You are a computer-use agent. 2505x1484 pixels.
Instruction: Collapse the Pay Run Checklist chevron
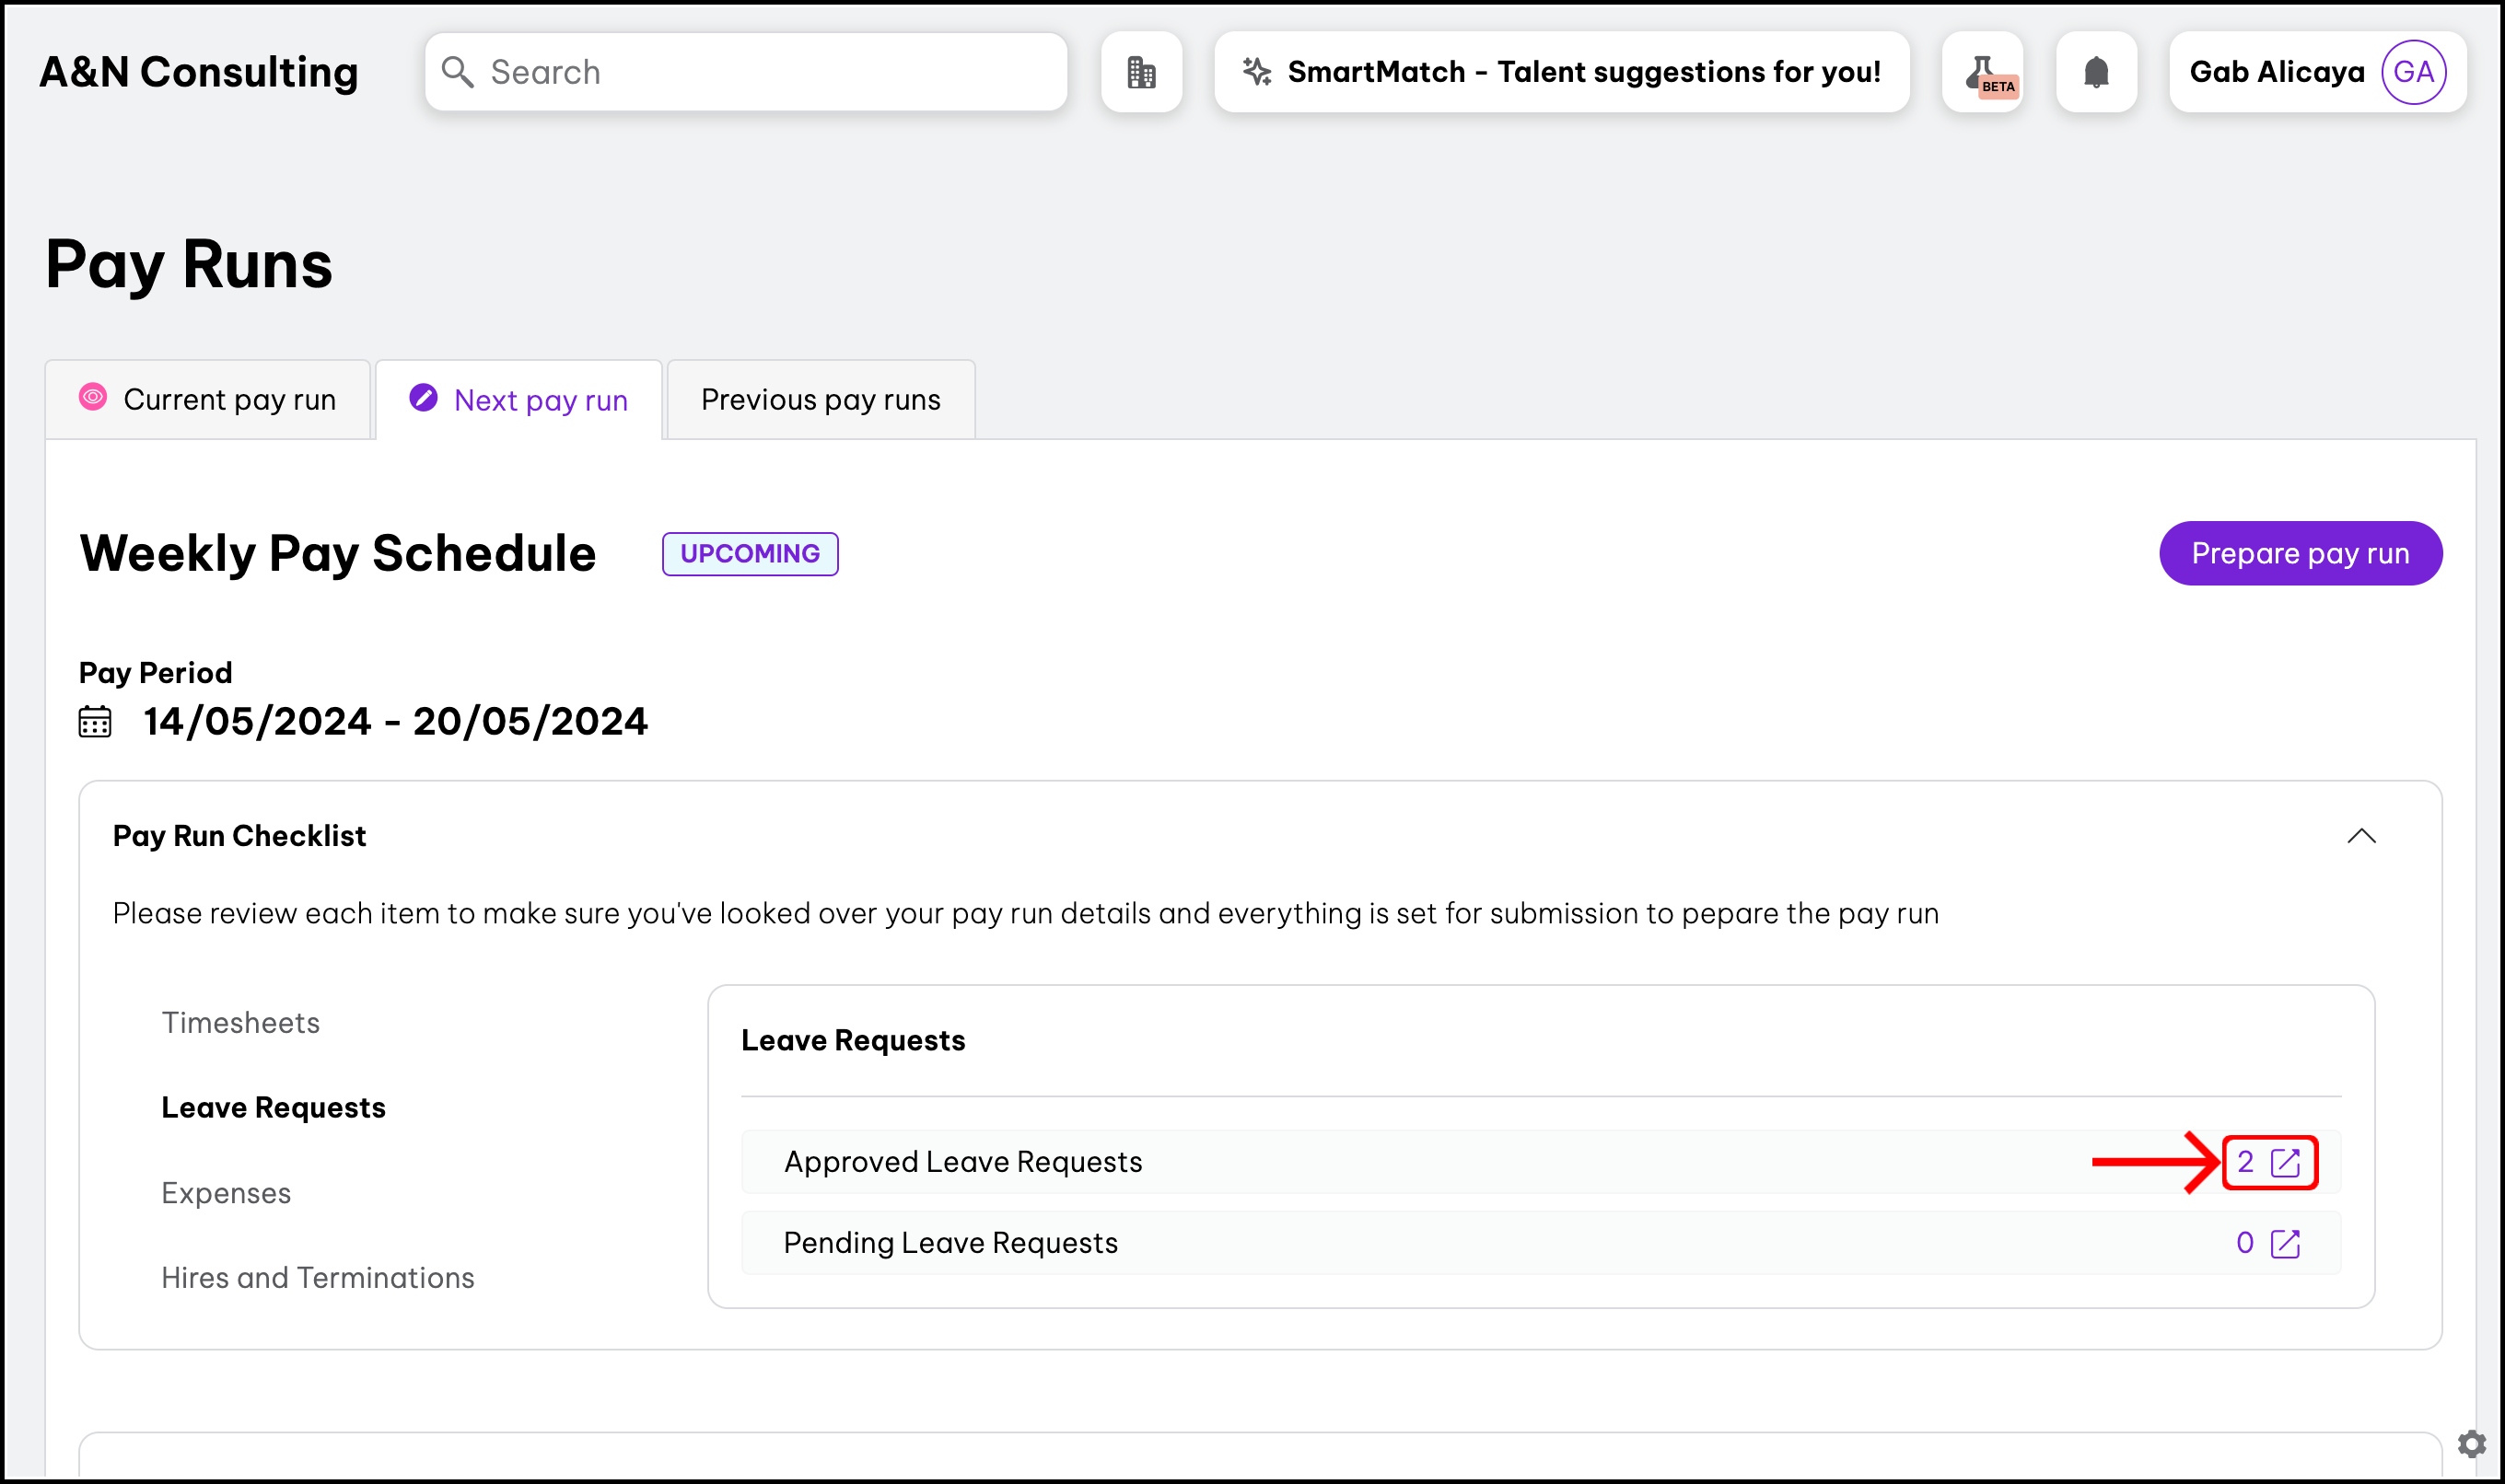pos(2361,836)
